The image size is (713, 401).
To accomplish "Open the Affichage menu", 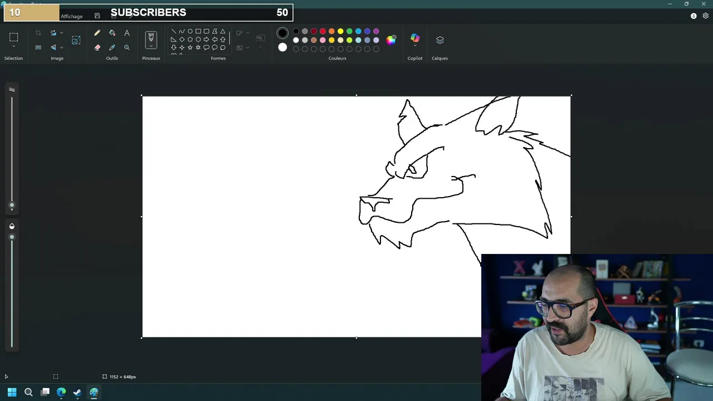I will (71, 16).
